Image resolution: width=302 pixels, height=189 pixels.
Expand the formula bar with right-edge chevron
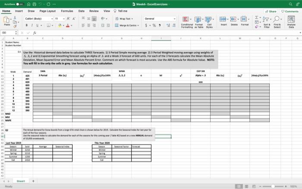coord(300,33)
